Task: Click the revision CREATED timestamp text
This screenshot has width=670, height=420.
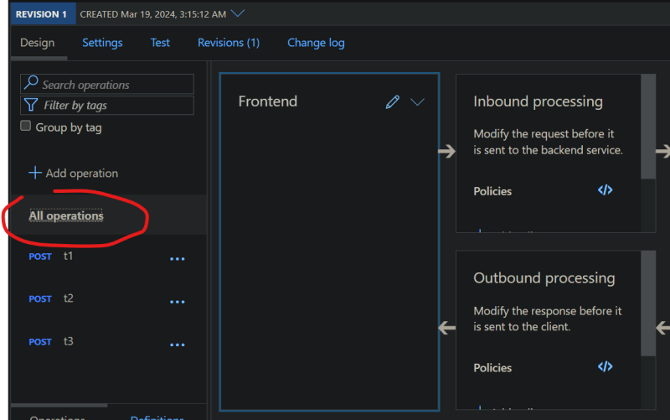Action: tap(153, 14)
